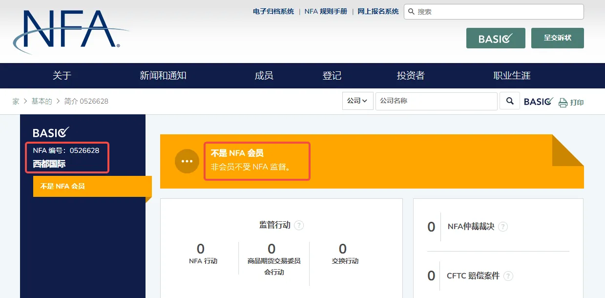Focus the 公司名称 input field
605x298 pixels.
[437, 101]
